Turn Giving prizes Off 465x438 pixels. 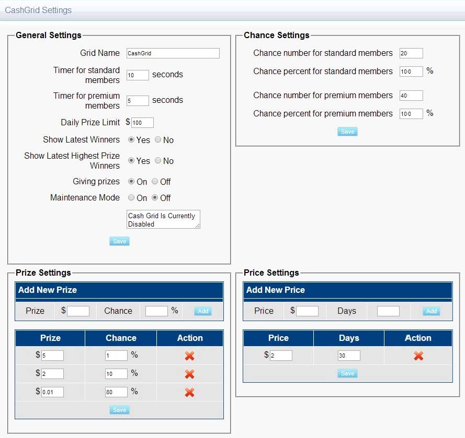pyautogui.click(x=155, y=181)
